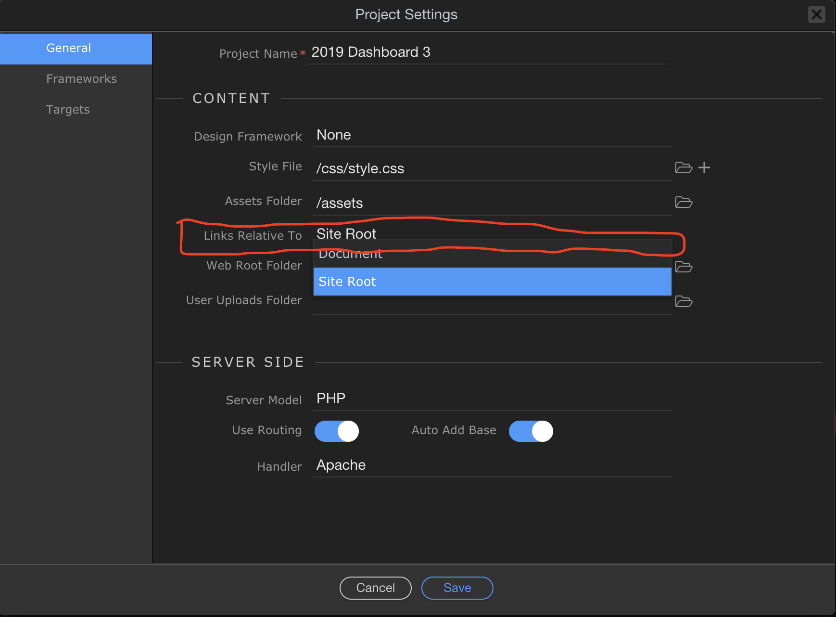836x617 pixels.
Task: Switch to the Frameworks tab
Action: 81,79
